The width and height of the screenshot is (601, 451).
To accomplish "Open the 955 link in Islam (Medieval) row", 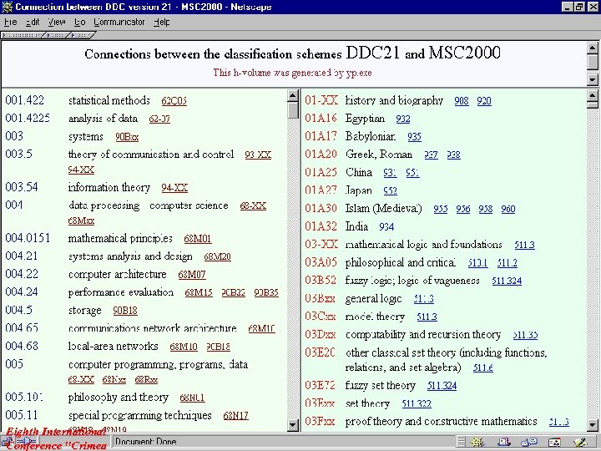I will pos(441,209).
